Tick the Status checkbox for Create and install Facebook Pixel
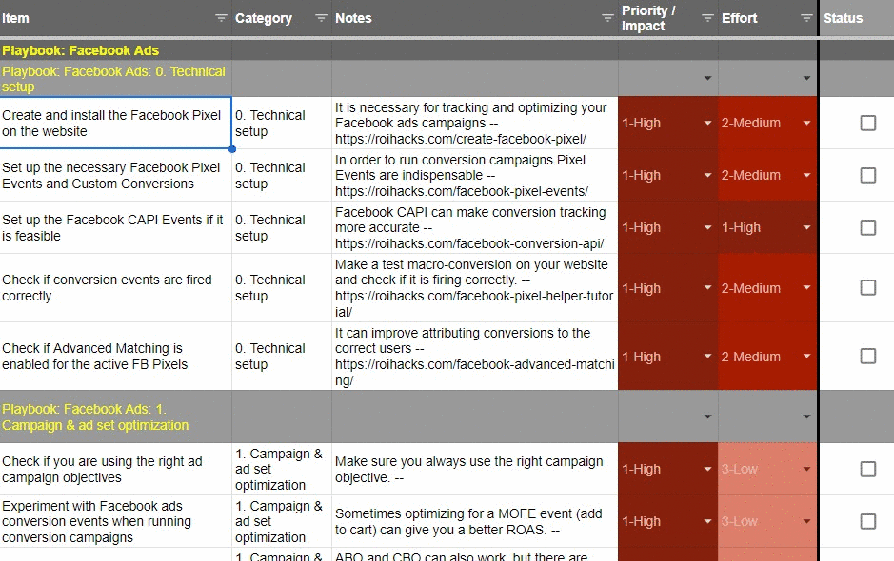Image resolution: width=894 pixels, height=561 pixels. coord(867,123)
